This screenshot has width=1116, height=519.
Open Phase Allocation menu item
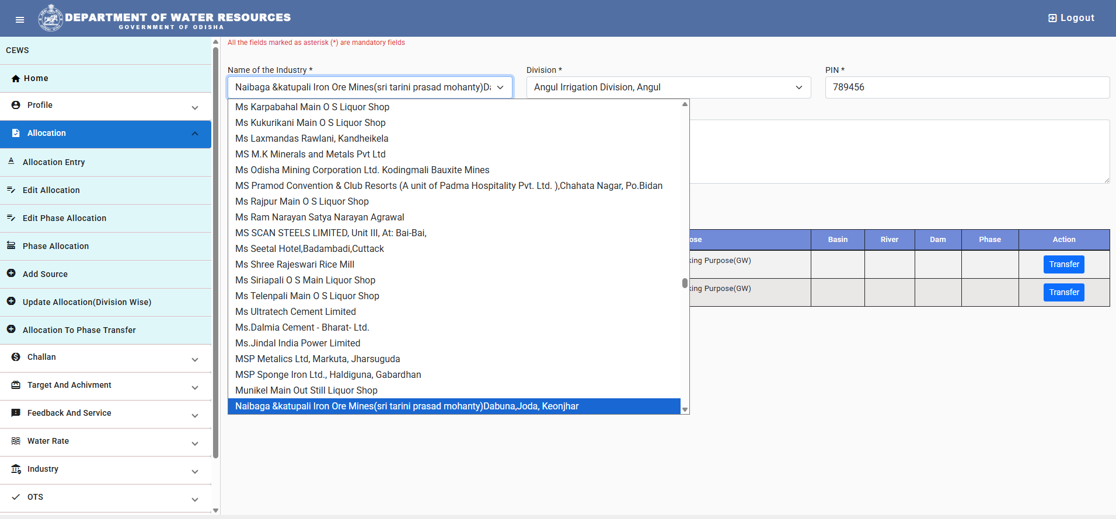(x=106, y=246)
